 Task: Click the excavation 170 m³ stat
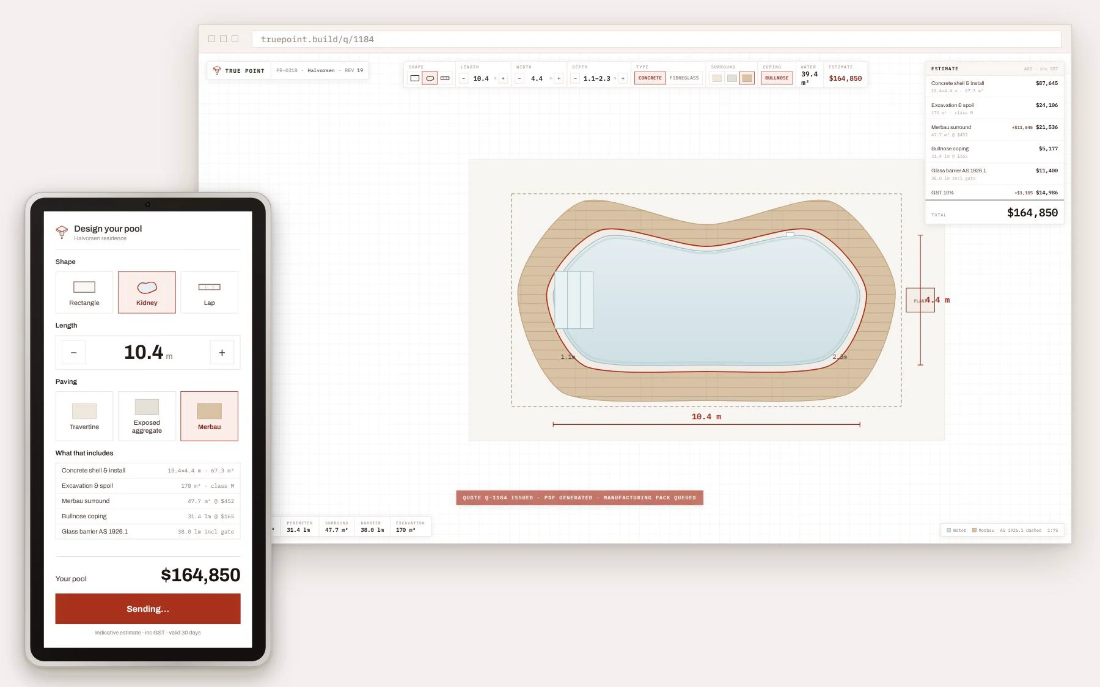tap(410, 527)
